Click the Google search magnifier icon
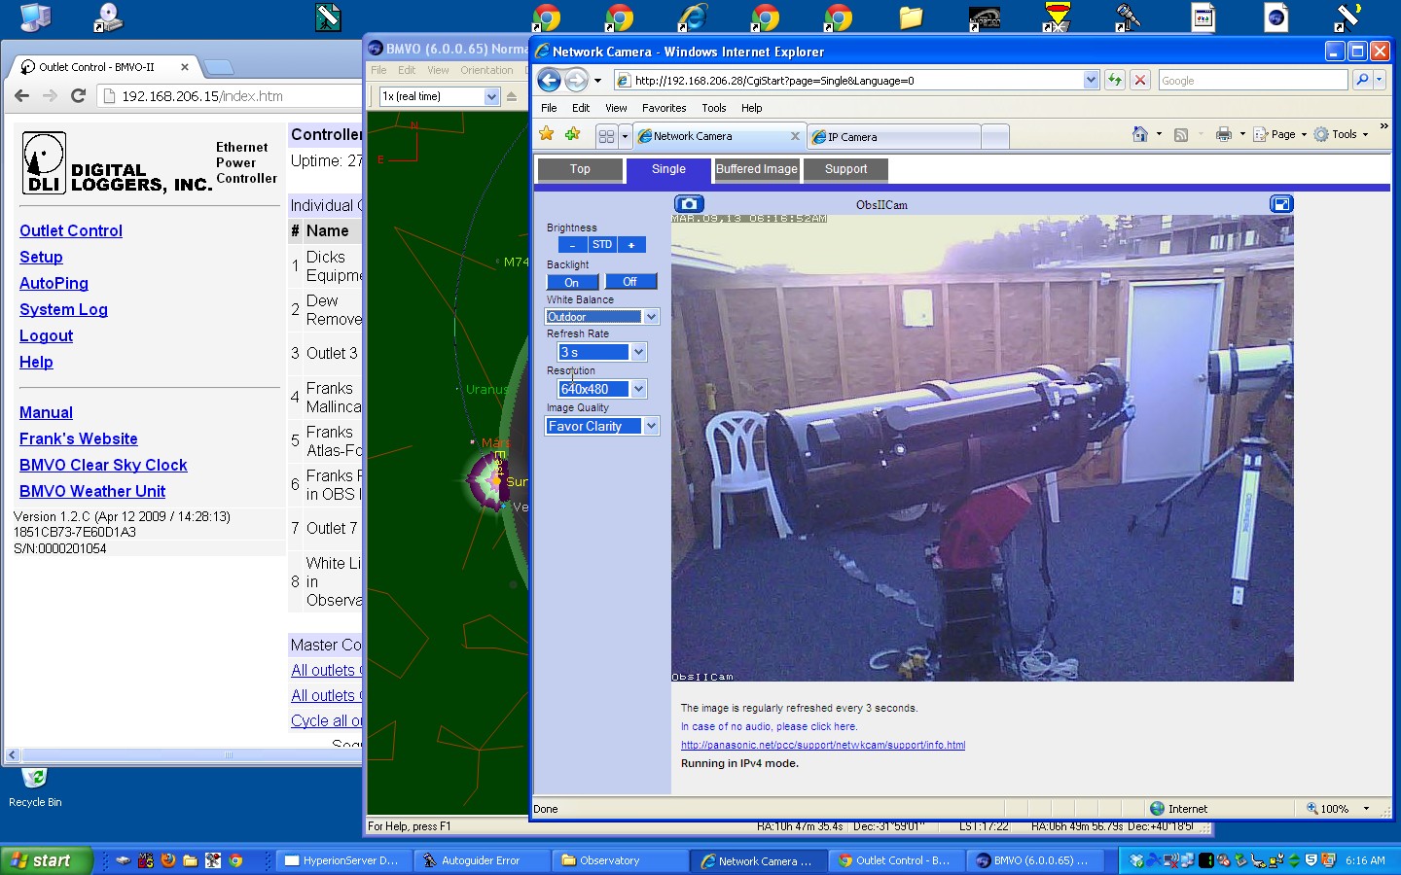 [x=1362, y=80]
